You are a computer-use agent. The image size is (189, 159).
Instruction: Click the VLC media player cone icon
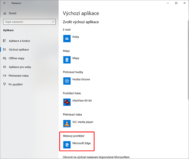point(67,124)
